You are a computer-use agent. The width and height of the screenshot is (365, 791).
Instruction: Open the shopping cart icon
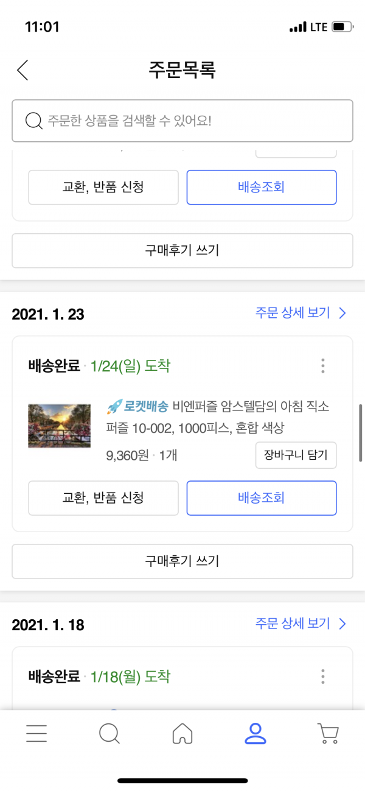coord(328,734)
